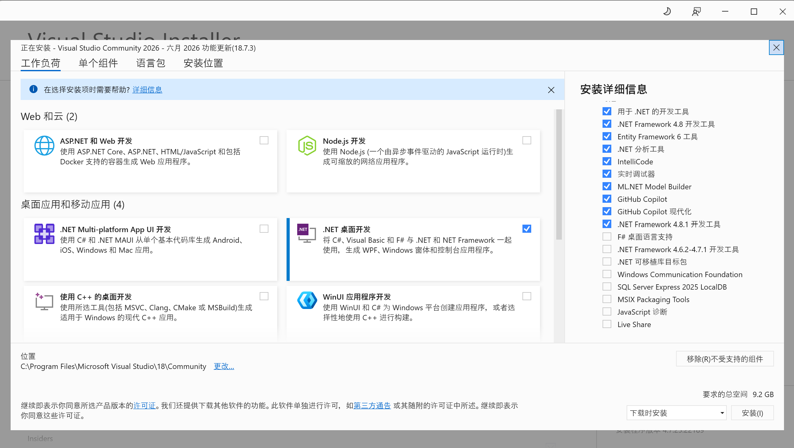Click the info icon in help banner
Screen dimensions: 794x448
pos(33,89)
